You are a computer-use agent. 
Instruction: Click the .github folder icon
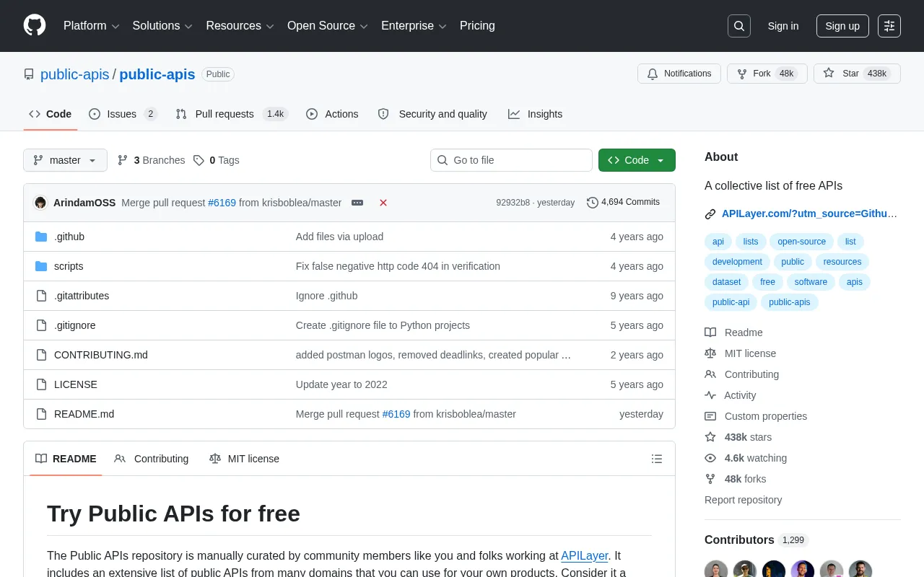(x=41, y=237)
